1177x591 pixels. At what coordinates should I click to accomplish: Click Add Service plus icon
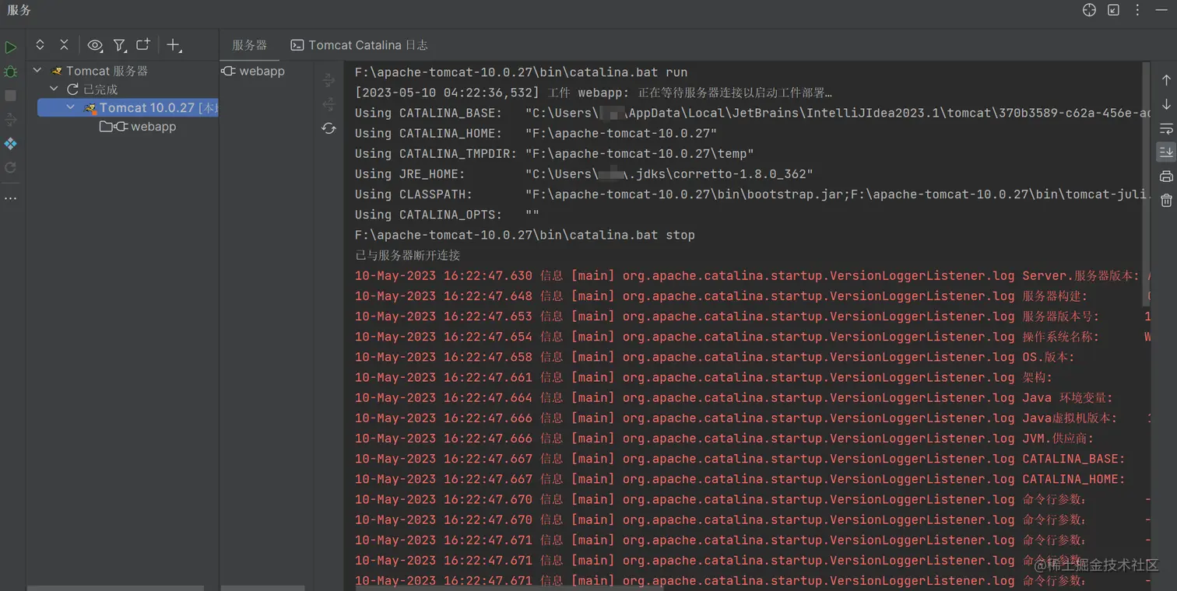(x=174, y=46)
